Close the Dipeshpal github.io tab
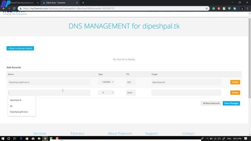This screenshot has width=251, height=141. tap(38, 3)
